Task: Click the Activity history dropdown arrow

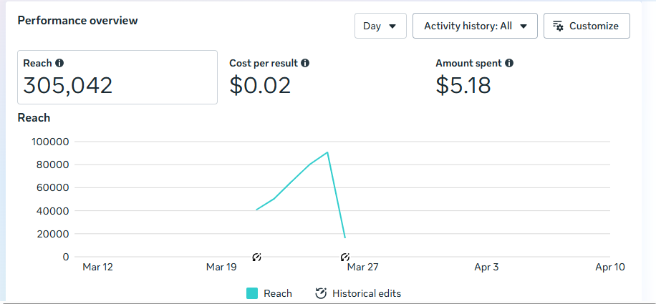Action: (x=524, y=26)
